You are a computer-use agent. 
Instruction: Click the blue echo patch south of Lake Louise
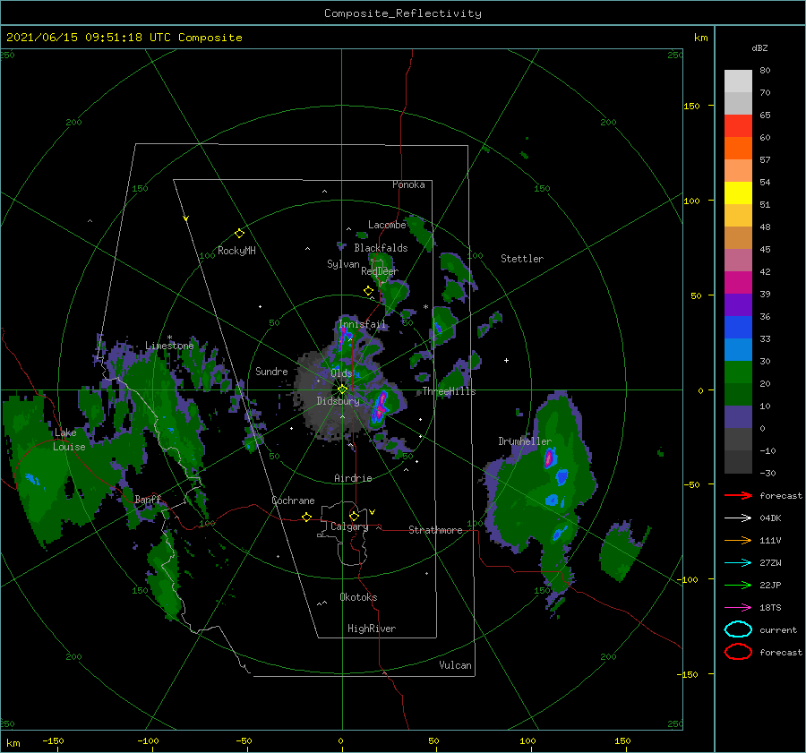click(33, 480)
